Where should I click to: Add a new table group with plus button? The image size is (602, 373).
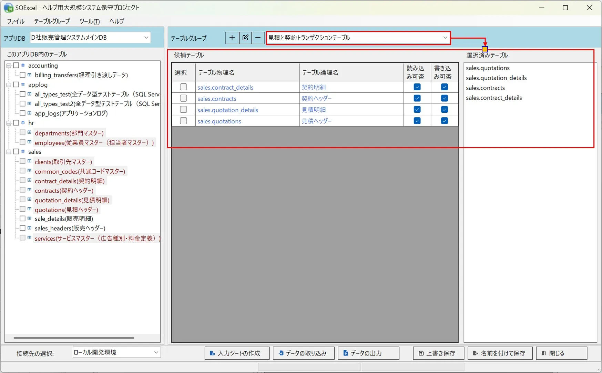(232, 38)
